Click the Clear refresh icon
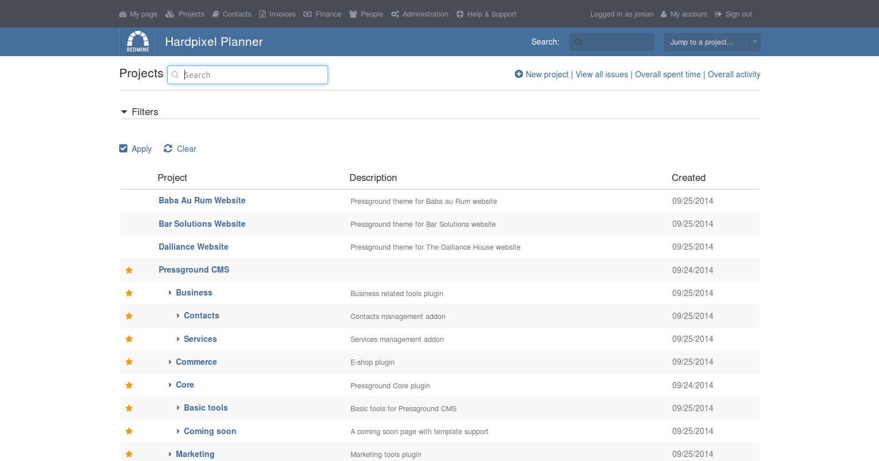Image resolution: width=879 pixels, height=461 pixels. (168, 148)
